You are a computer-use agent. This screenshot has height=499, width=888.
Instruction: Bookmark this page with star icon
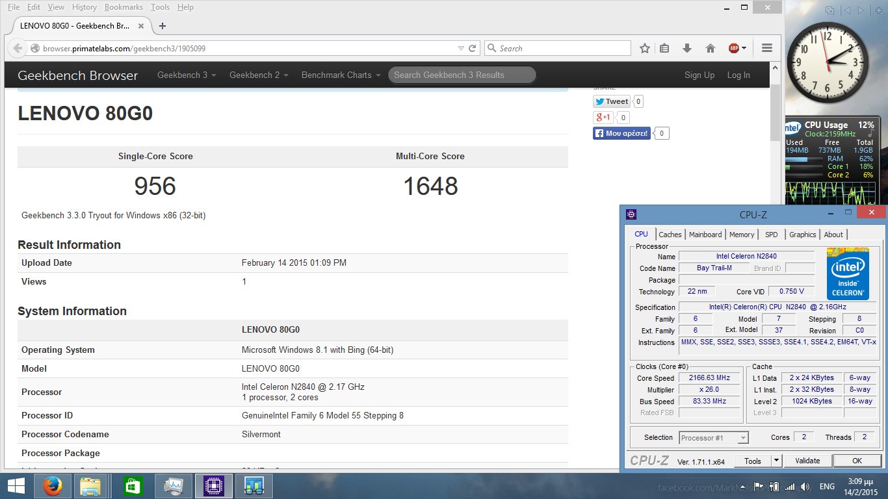(644, 48)
